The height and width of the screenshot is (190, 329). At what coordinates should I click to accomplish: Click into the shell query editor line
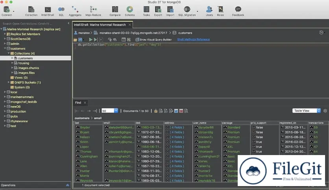click(119, 45)
